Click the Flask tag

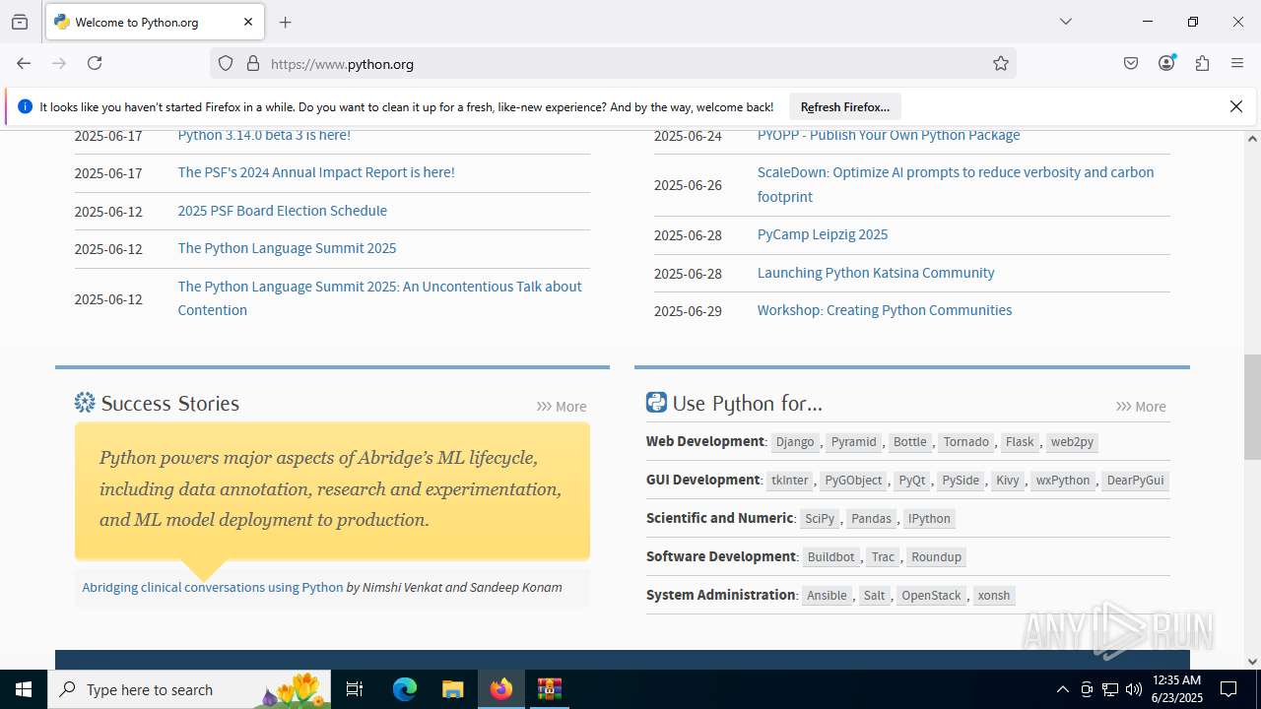point(1020,442)
